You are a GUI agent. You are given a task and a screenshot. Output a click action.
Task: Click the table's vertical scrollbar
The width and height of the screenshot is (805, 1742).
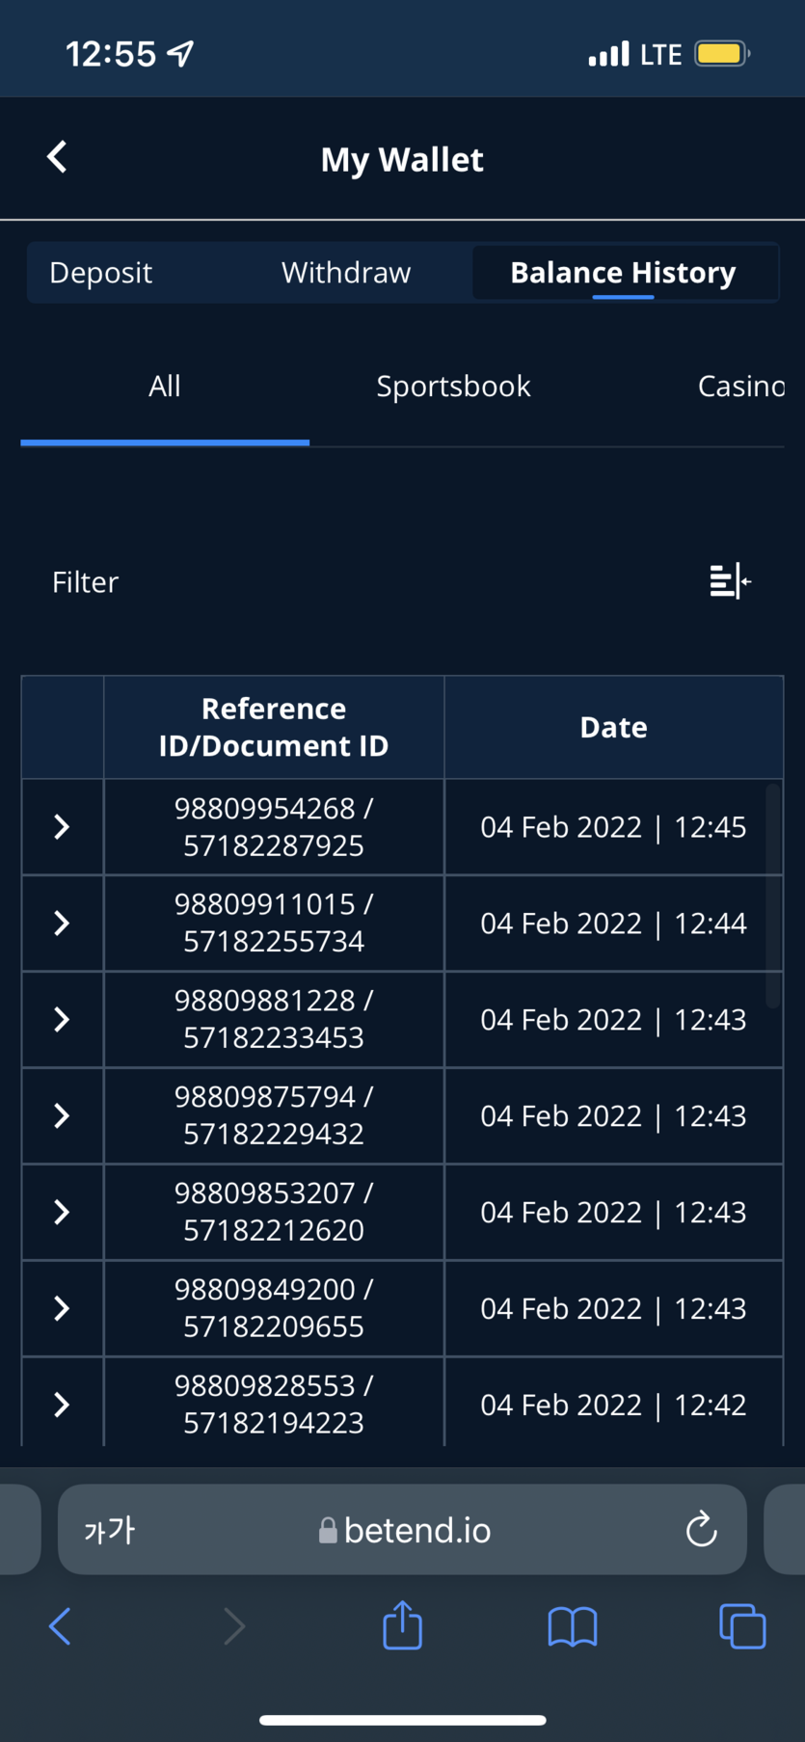[x=771, y=896]
